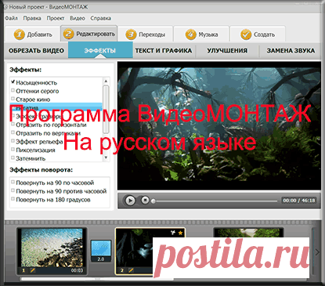The image size is (325, 286).
Task: Check Повернуть на 90 по часовой
Action: pos(13,182)
